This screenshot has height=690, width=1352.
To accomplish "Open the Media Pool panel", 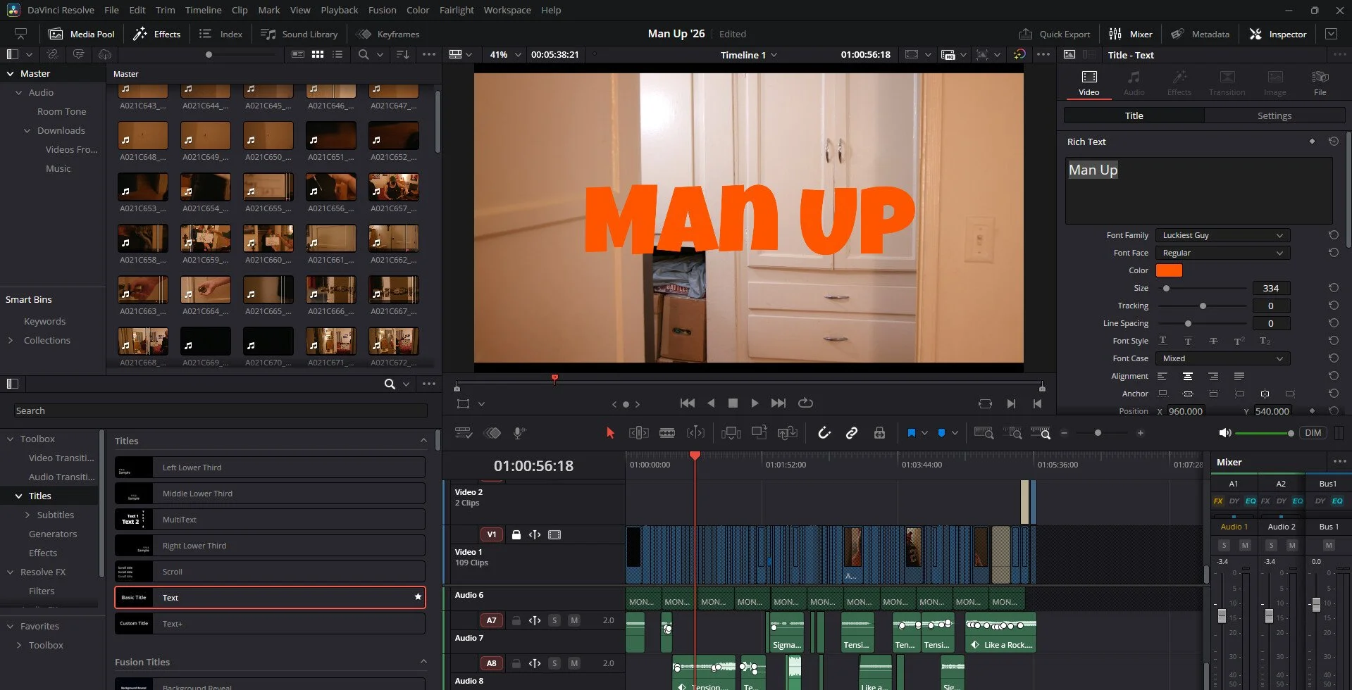I will [81, 34].
